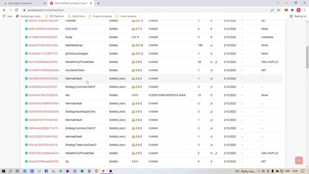Click the setting icon in the test row
Screen dimensions: 309x174
point(211,95)
